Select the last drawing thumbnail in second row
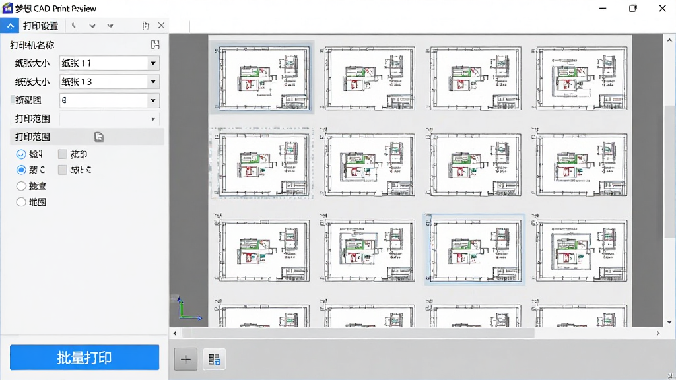 (580, 164)
